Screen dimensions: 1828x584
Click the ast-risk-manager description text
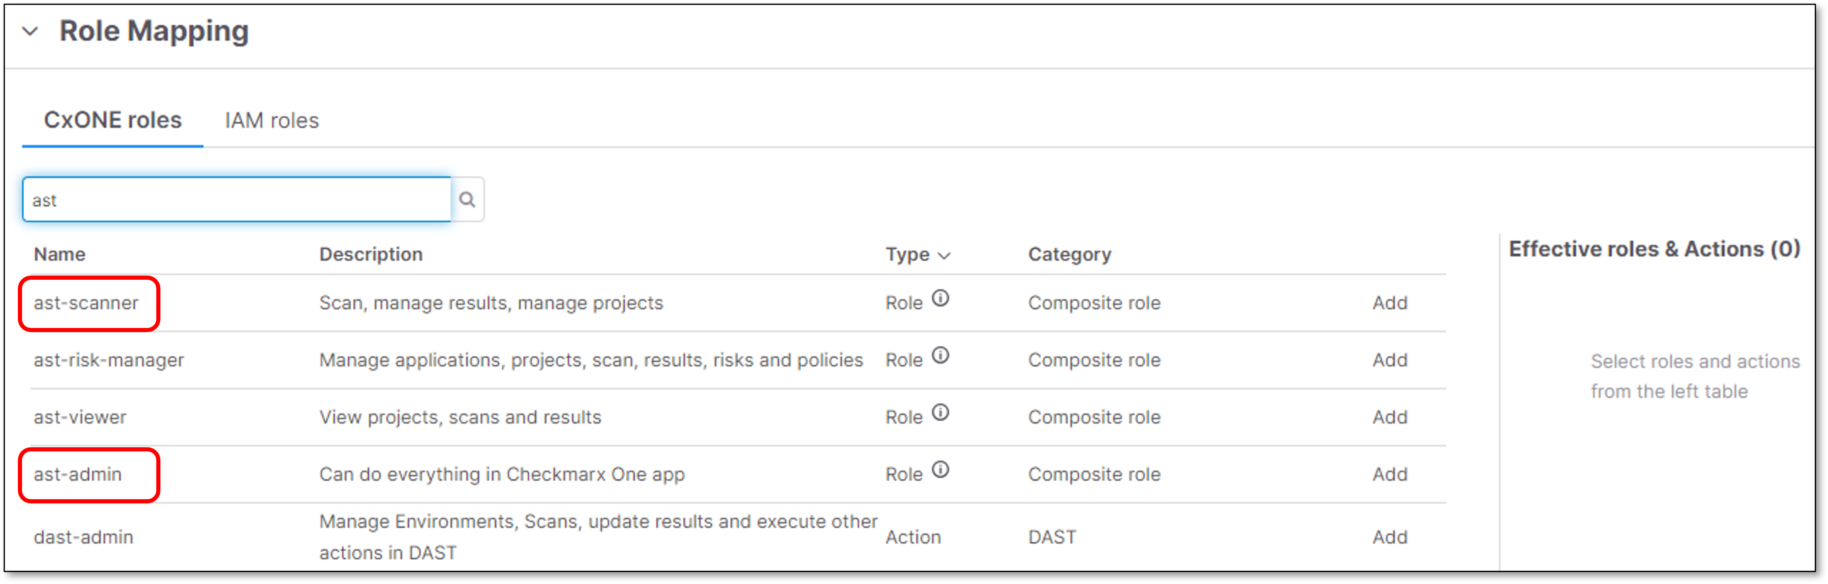591,360
